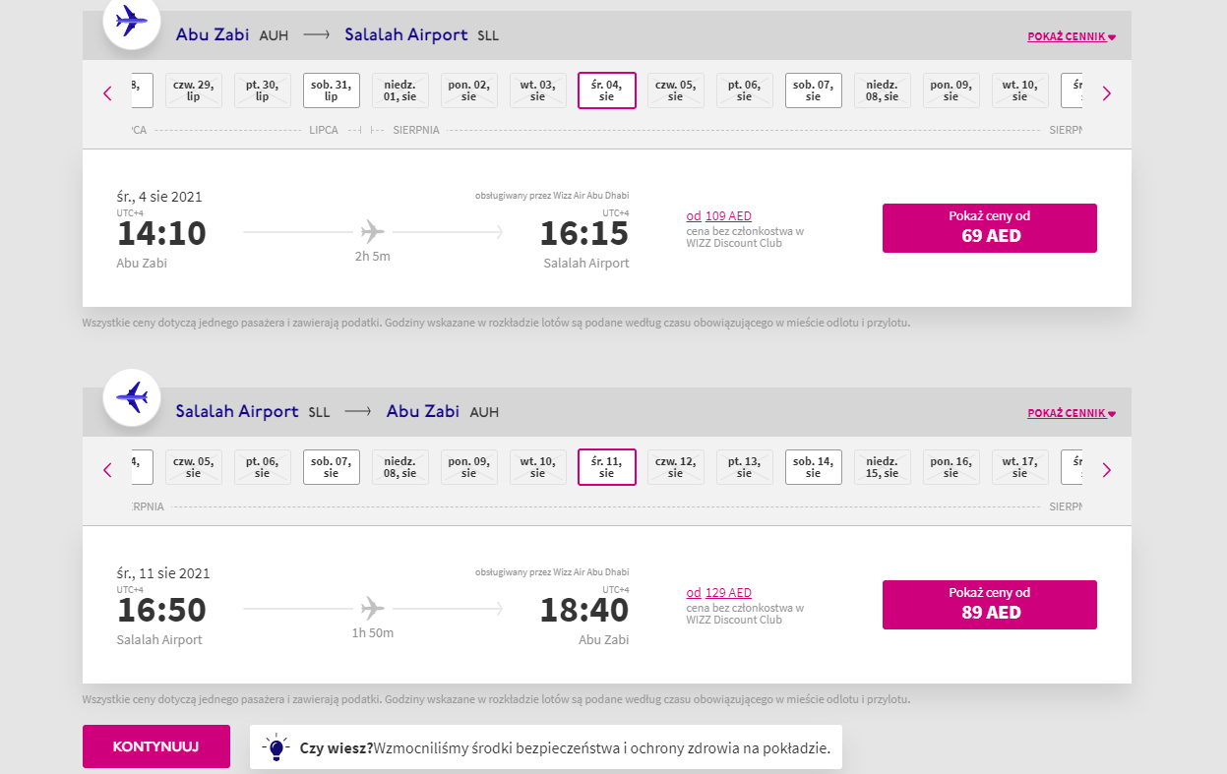Click the KONTYNUUJ button
This screenshot has height=774, width=1227.
pyautogui.click(x=156, y=746)
